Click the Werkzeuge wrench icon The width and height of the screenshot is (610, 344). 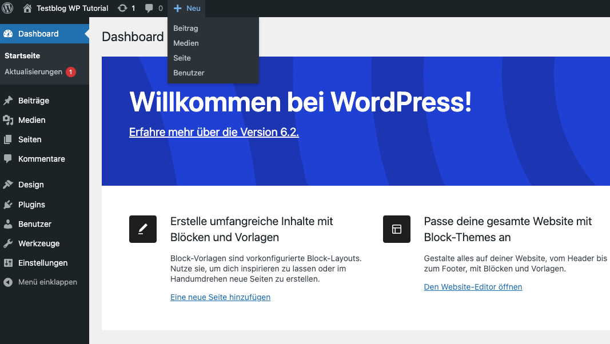(8, 243)
